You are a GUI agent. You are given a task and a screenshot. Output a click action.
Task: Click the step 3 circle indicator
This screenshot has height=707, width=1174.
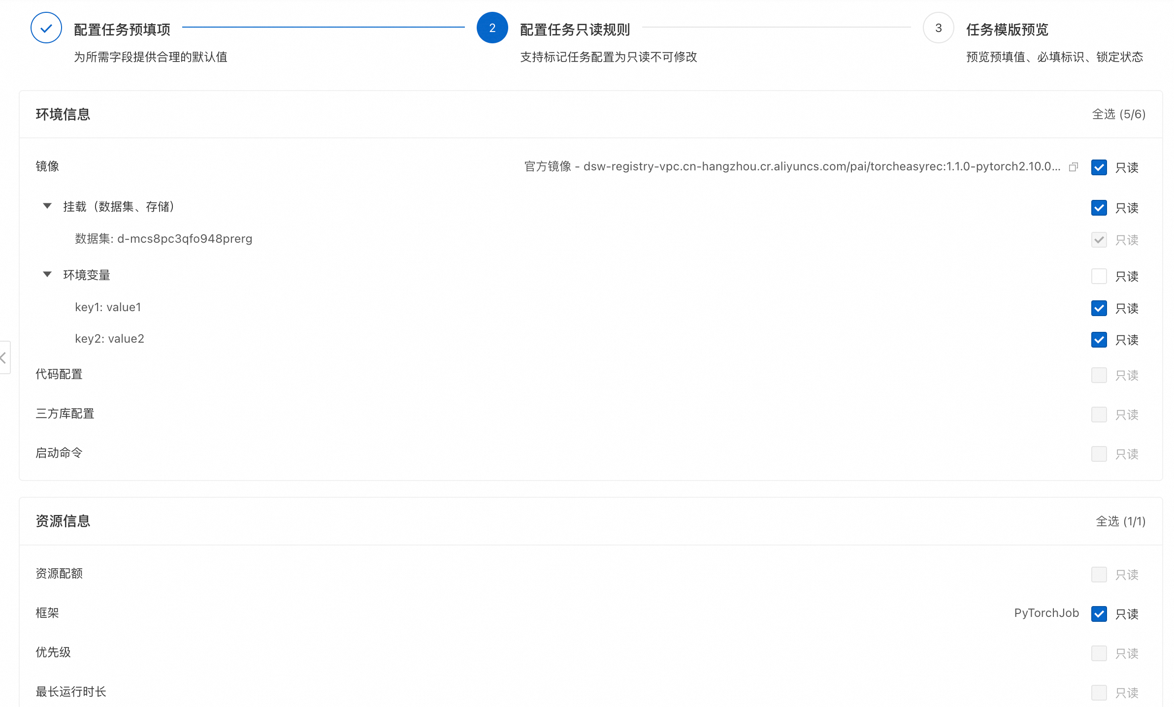[938, 28]
